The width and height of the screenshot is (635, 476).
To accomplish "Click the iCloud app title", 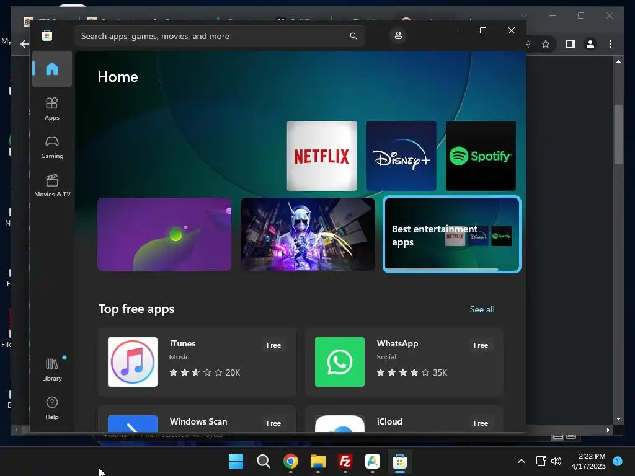I will 389,421.
